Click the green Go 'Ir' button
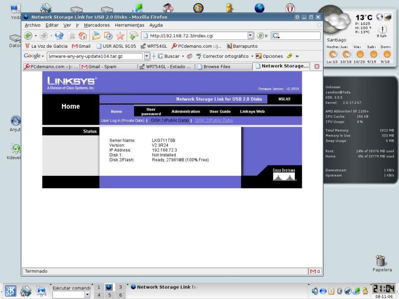This screenshot has width=399, height=299. 262,36
